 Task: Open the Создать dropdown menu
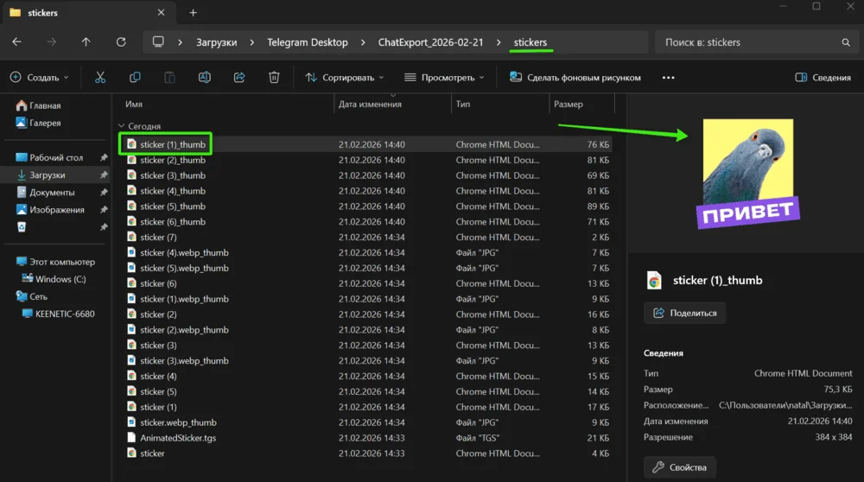tap(39, 78)
